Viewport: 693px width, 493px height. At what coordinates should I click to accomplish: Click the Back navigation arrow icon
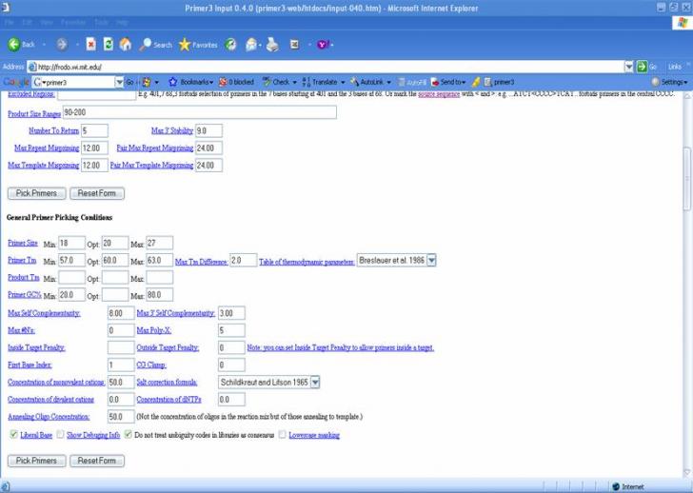click(x=14, y=45)
